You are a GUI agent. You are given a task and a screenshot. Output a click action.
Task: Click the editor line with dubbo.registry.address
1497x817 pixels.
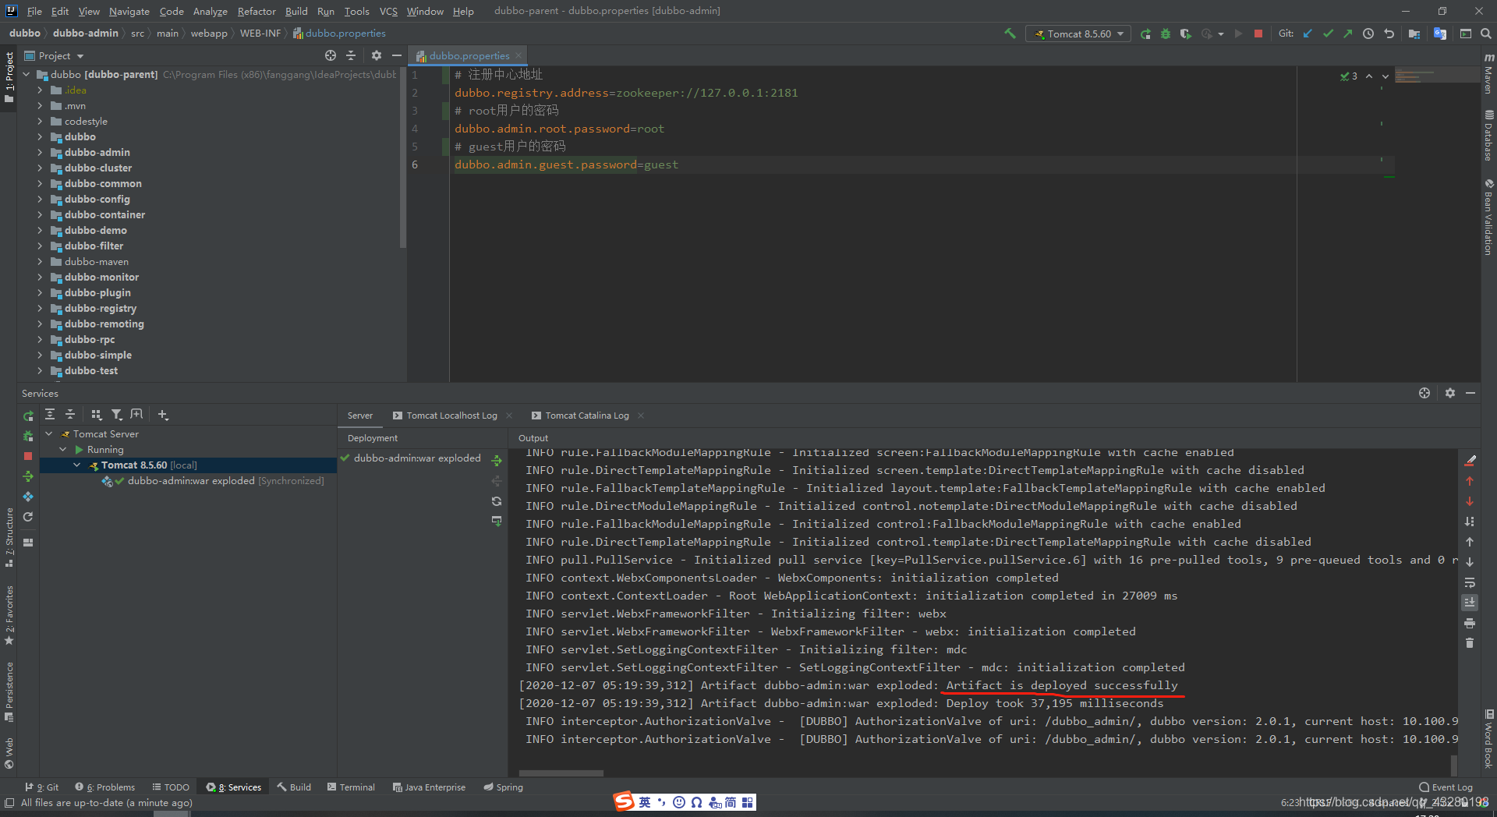pyautogui.click(x=626, y=93)
